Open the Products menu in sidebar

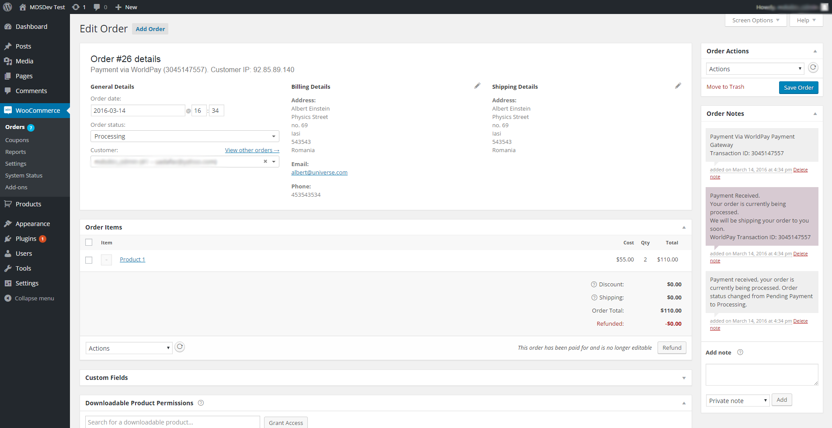coord(28,204)
